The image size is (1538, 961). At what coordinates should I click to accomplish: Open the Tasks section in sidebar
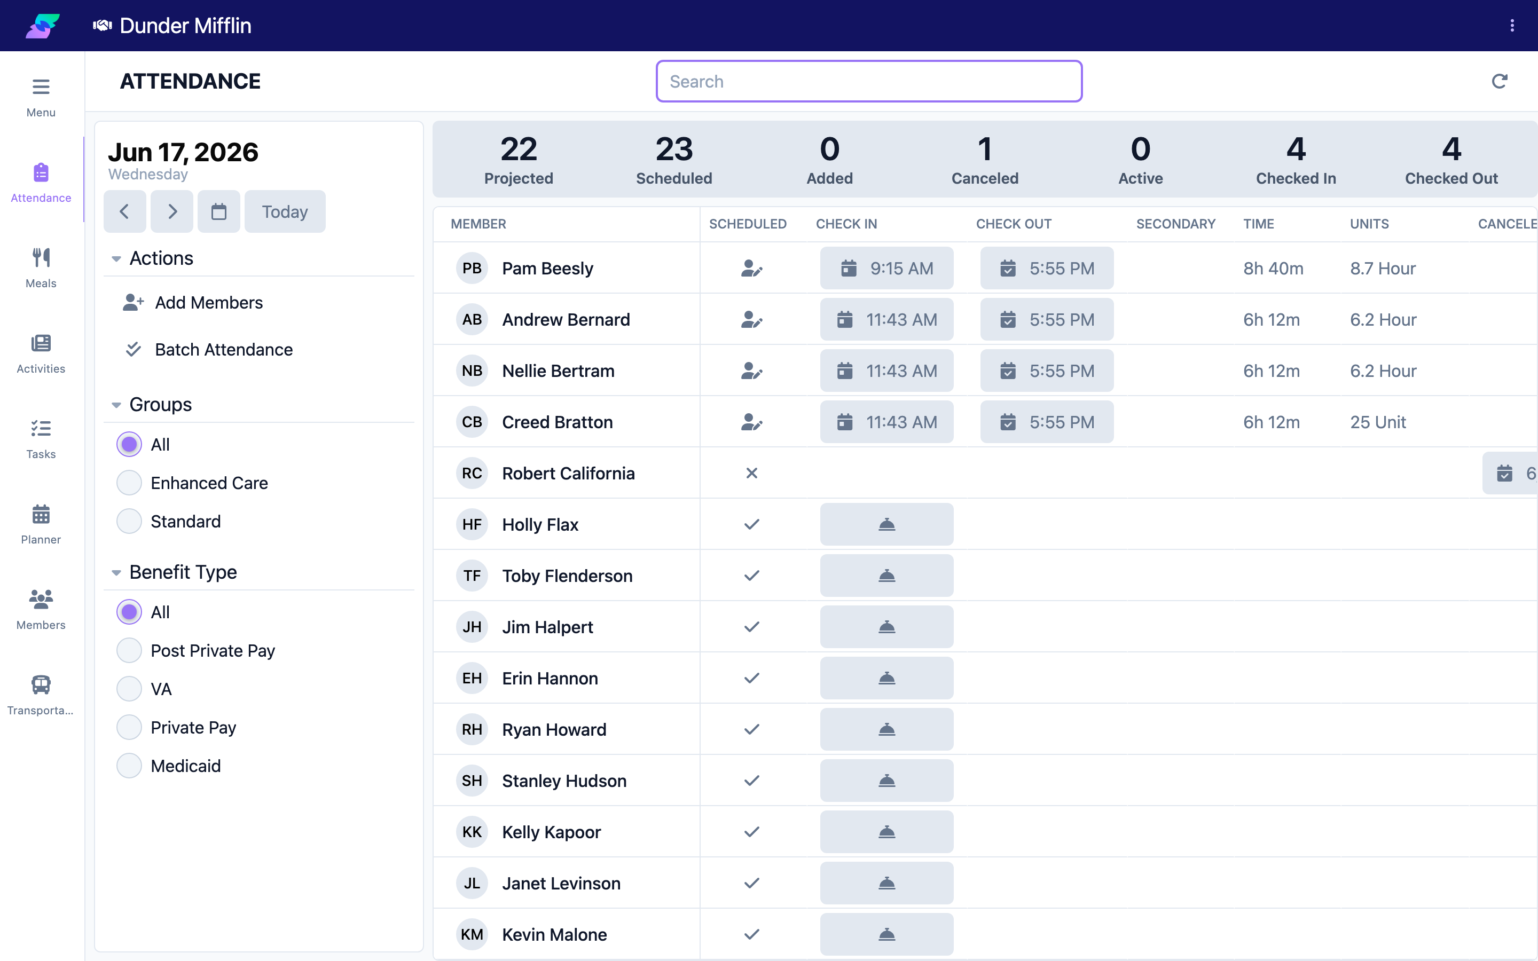pos(41,438)
